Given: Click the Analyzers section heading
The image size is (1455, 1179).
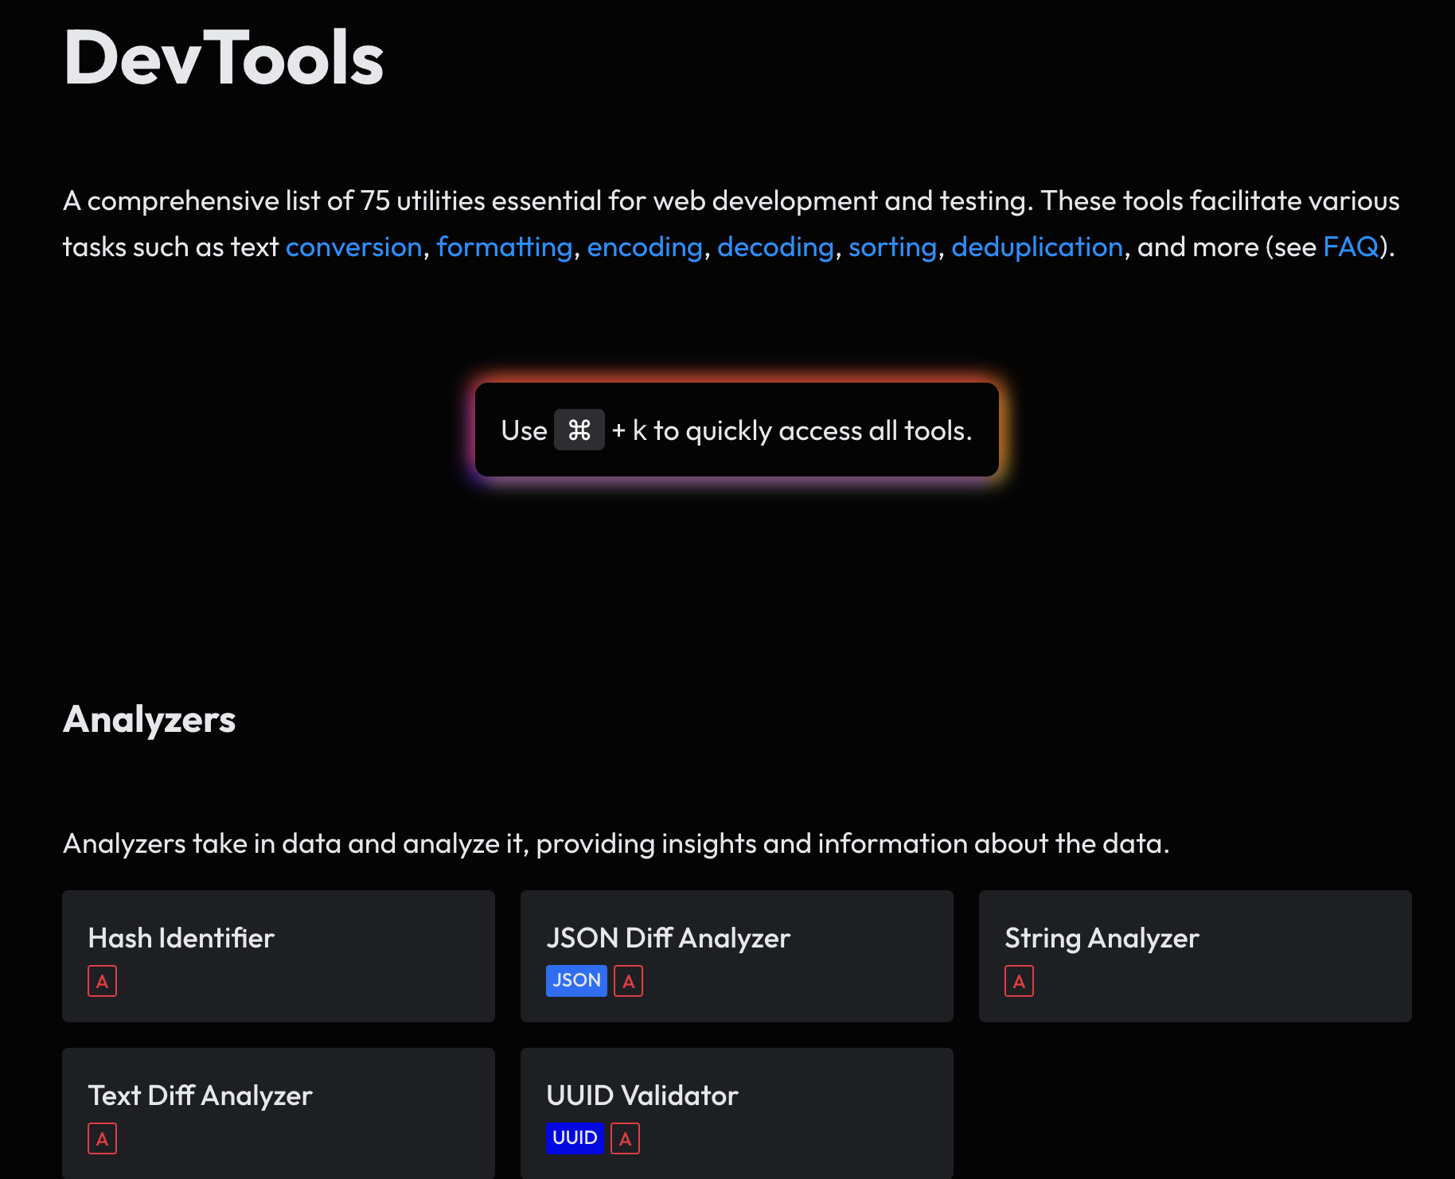Looking at the screenshot, I should tap(150, 719).
